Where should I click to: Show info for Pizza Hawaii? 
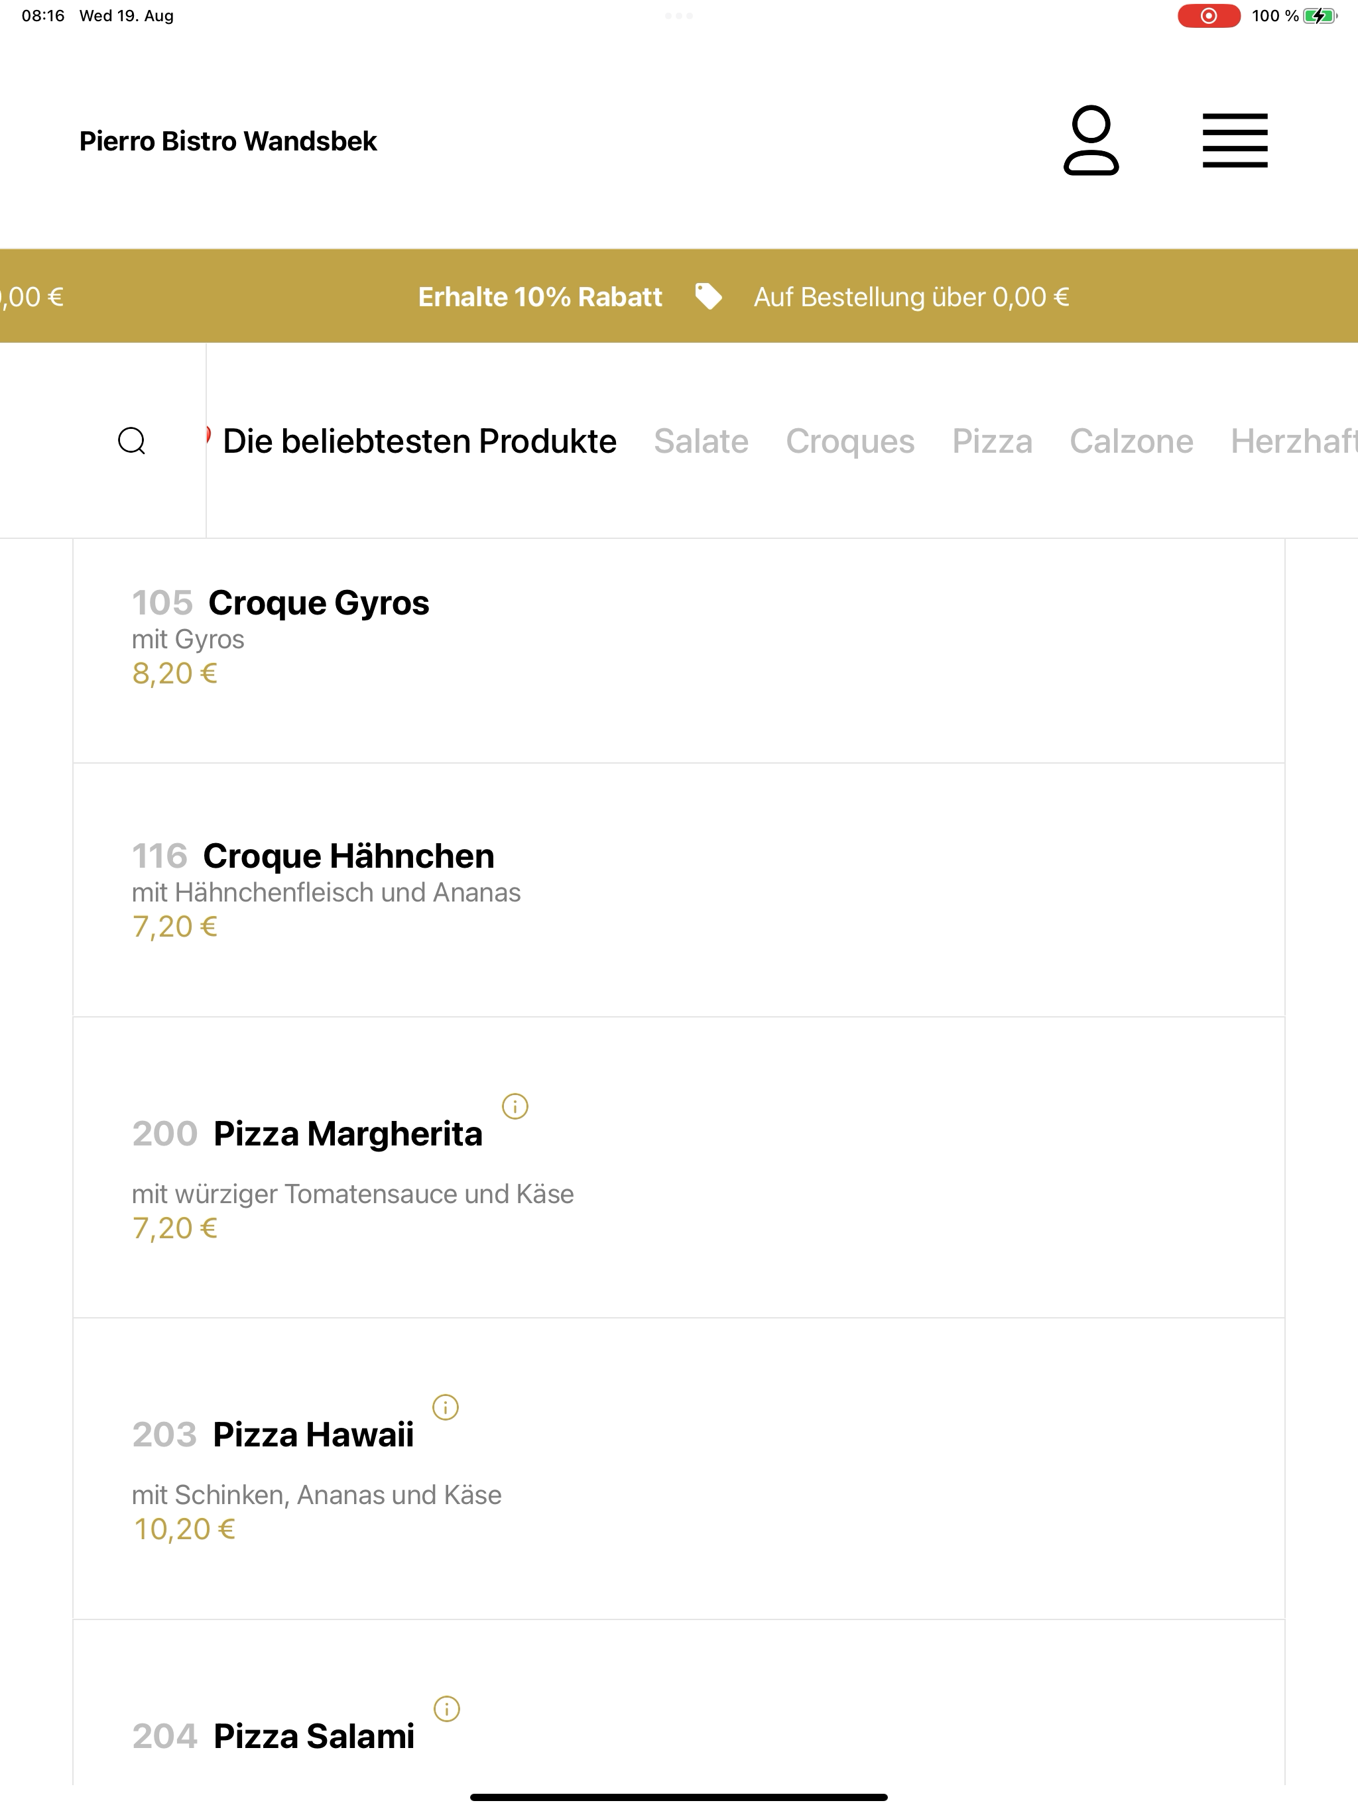click(446, 1407)
